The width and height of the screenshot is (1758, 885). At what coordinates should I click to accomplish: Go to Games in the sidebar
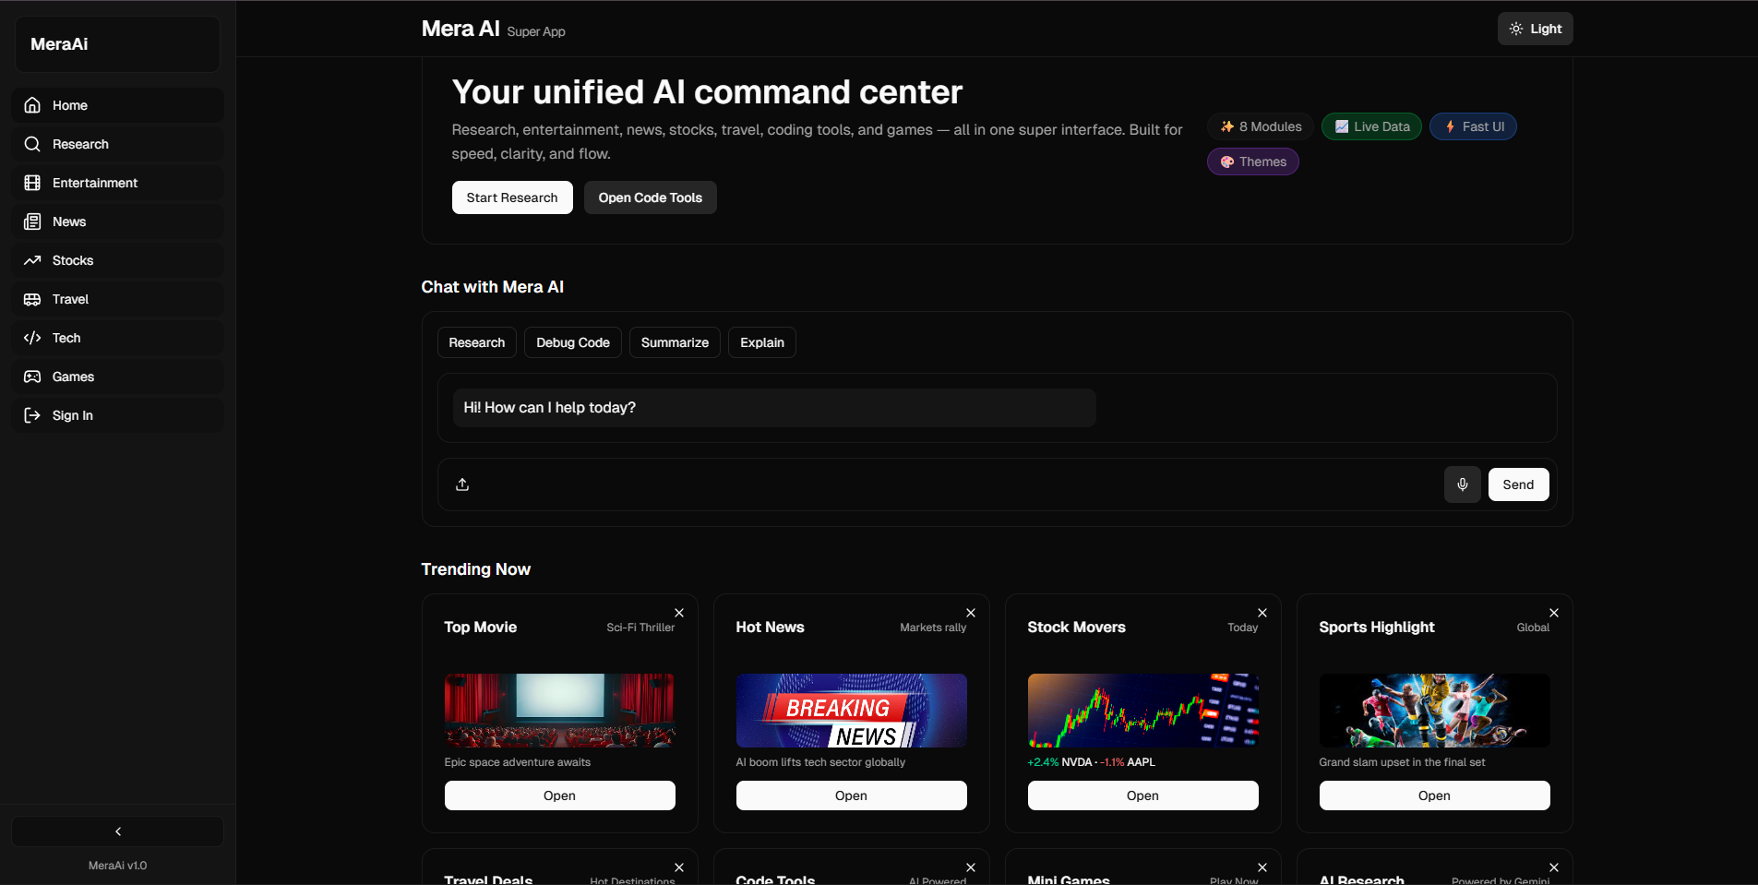73,377
